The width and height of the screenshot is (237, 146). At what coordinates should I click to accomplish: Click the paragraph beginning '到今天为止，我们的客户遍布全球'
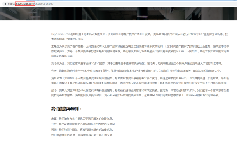tap(137, 64)
